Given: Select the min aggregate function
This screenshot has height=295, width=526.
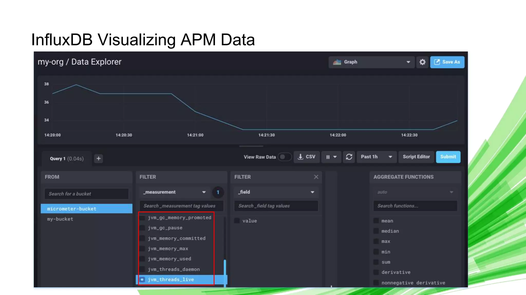Looking at the screenshot, I should tap(376, 252).
